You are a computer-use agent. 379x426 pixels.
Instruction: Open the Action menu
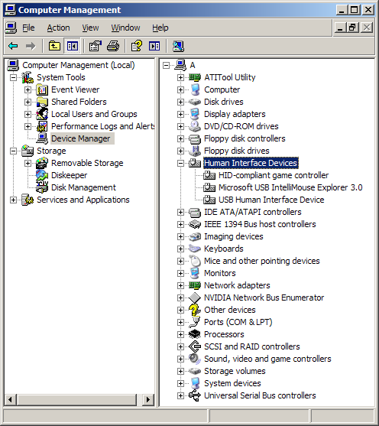(x=58, y=28)
